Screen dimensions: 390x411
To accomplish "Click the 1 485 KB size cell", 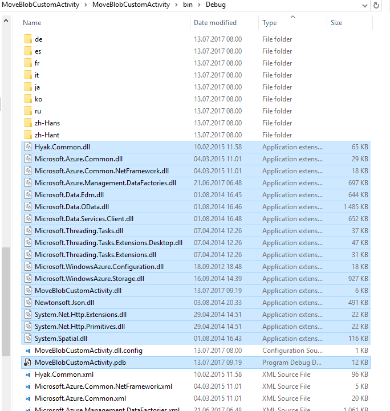I will [356, 207].
